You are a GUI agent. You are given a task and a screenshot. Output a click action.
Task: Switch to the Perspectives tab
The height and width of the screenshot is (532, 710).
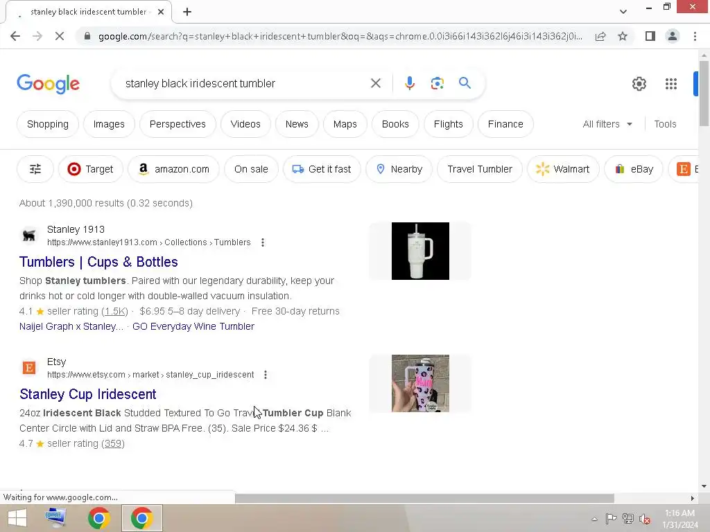click(x=177, y=124)
